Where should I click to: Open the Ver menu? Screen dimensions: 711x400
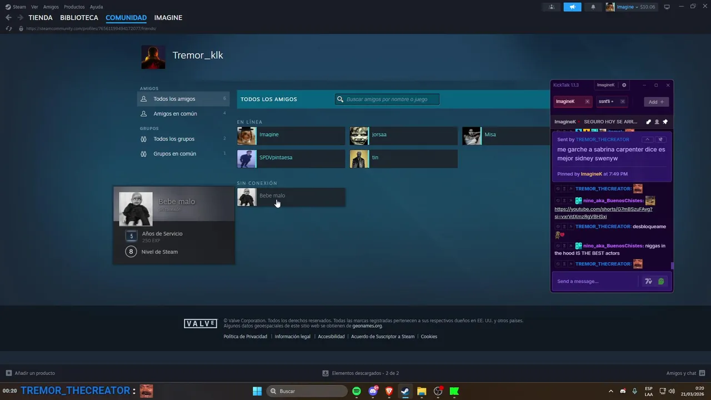(34, 7)
